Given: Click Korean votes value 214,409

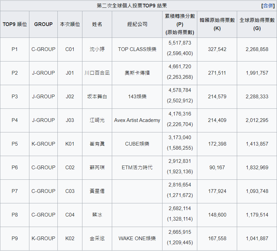Looking at the screenshot, I should click(x=217, y=120).
